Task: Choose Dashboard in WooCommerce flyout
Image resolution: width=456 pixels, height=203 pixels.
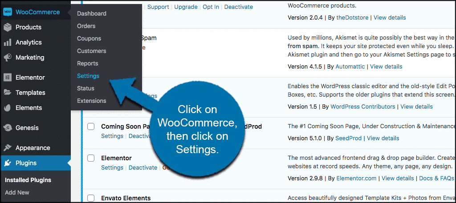Action: tap(92, 13)
